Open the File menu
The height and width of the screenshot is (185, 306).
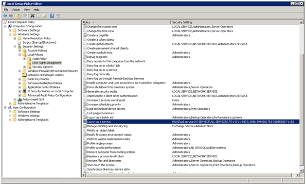6,10
